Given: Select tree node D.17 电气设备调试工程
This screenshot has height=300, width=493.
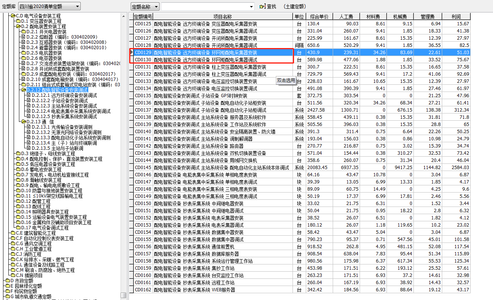Looking at the screenshot, I should (x=45, y=228).
